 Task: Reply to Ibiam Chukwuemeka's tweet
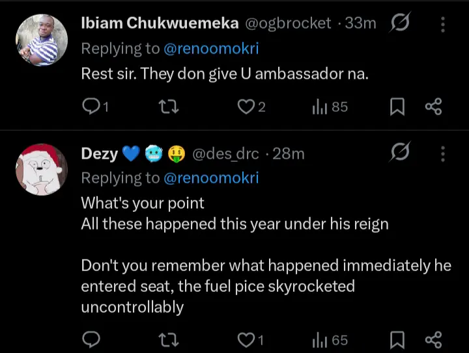(x=92, y=107)
